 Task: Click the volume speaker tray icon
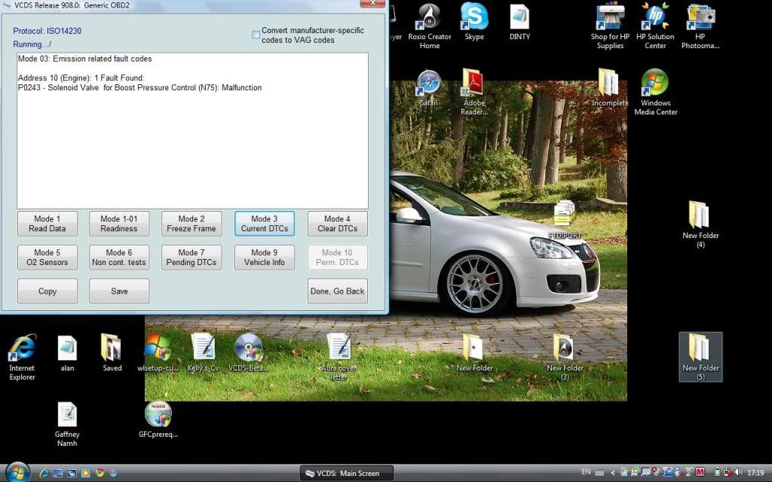tap(739, 473)
